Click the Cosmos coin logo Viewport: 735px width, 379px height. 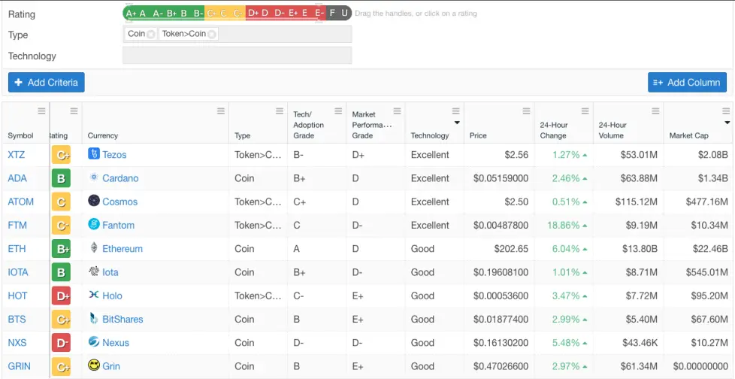coord(94,201)
